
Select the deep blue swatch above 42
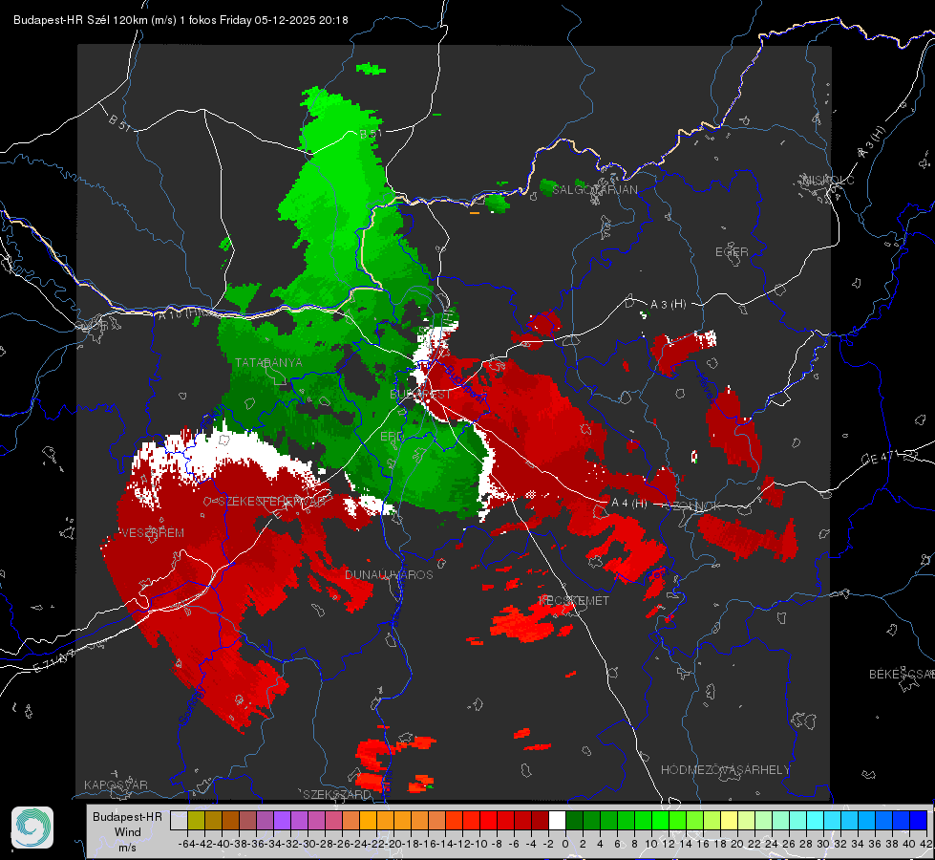[919, 820]
